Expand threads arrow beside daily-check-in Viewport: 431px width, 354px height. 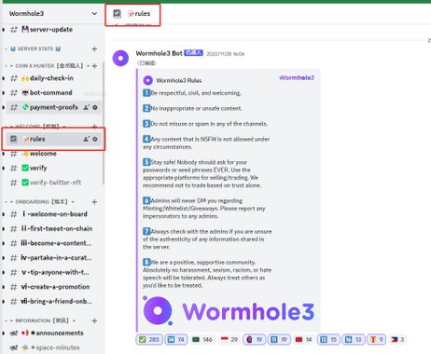coord(4,78)
